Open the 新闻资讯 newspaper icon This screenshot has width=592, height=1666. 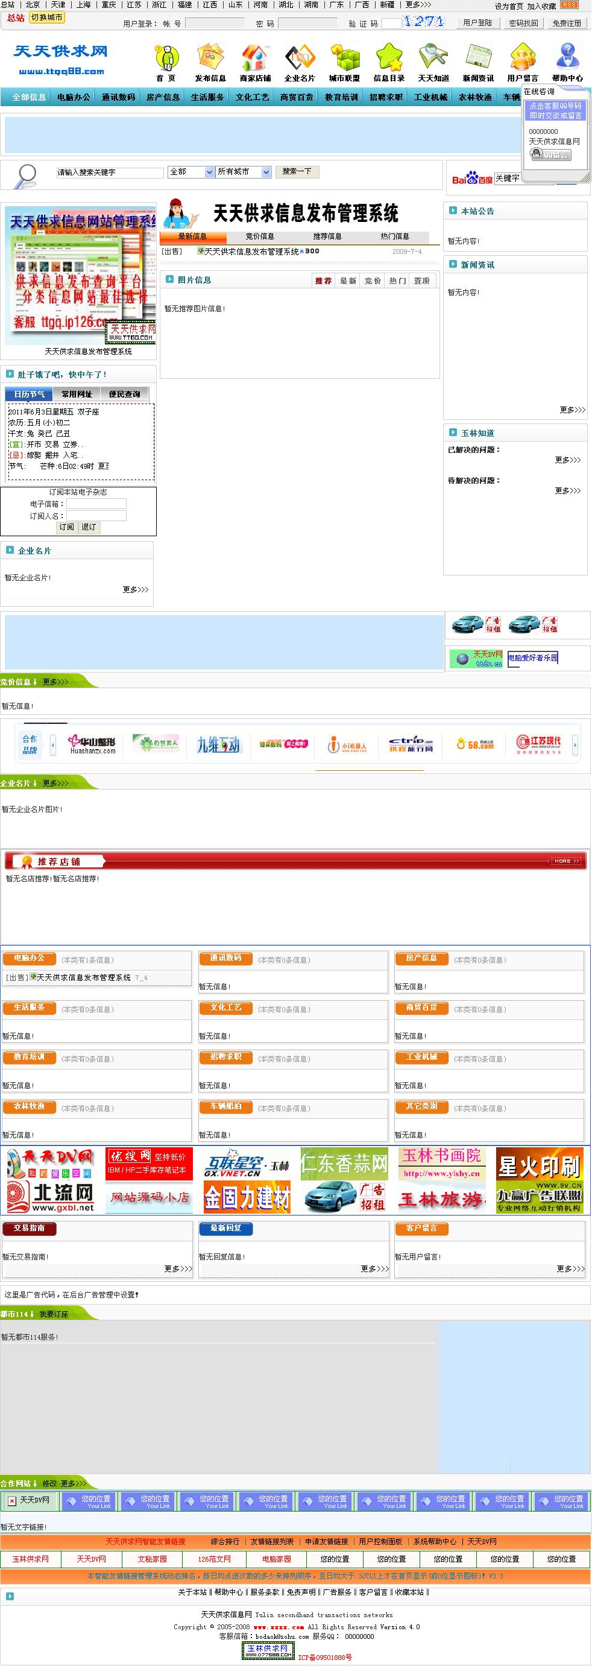point(477,58)
